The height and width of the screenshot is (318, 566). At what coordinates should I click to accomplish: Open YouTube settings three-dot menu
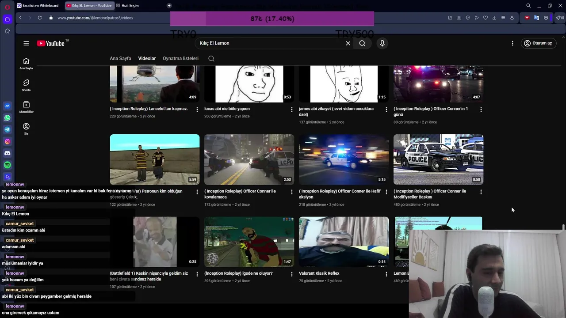(512, 43)
